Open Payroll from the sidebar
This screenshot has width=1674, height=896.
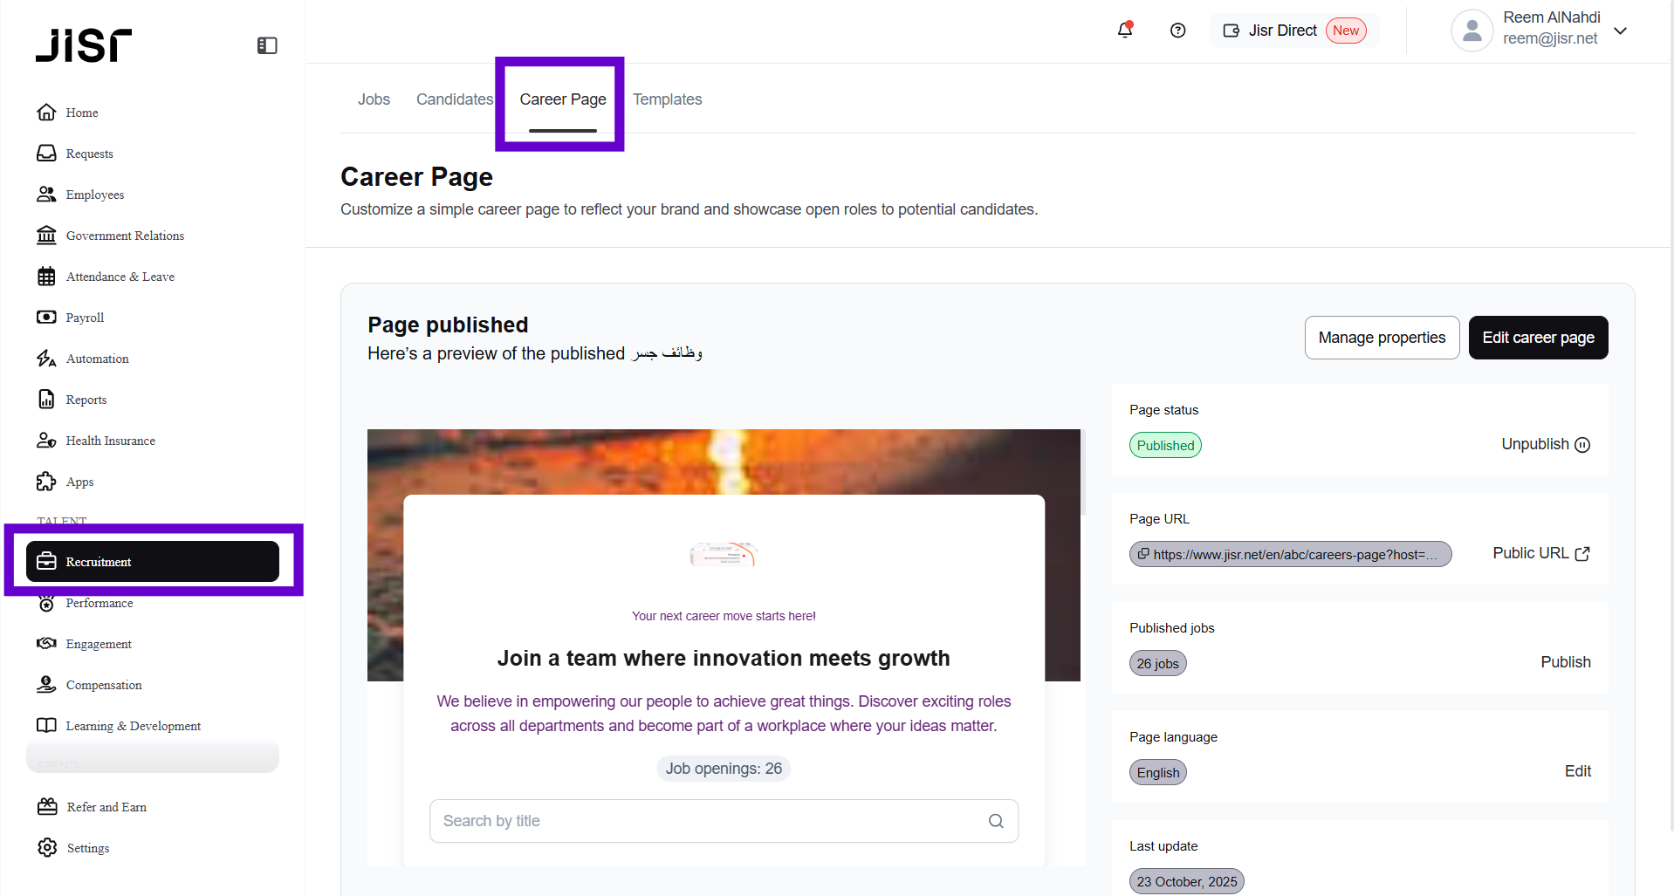pyautogui.click(x=85, y=318)
